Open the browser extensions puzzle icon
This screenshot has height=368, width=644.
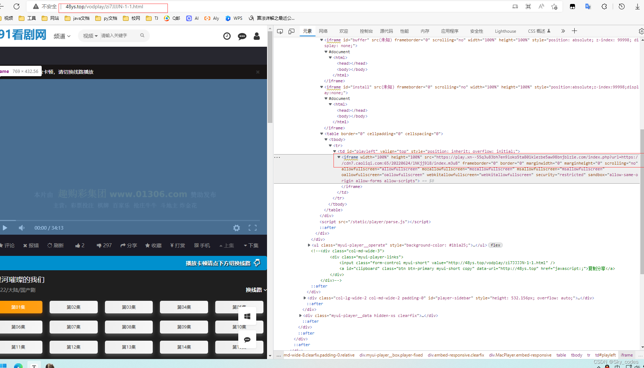point(604,6)
